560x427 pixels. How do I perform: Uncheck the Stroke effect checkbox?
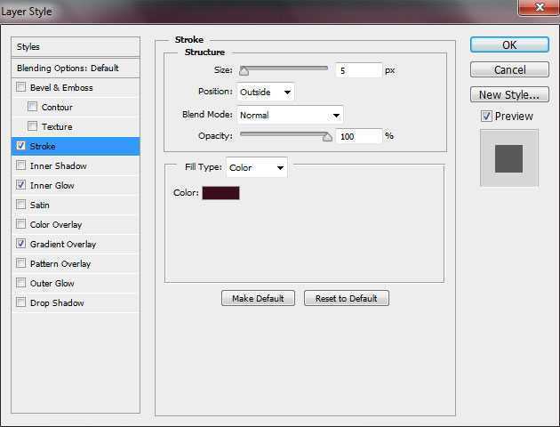coord(21,145)
